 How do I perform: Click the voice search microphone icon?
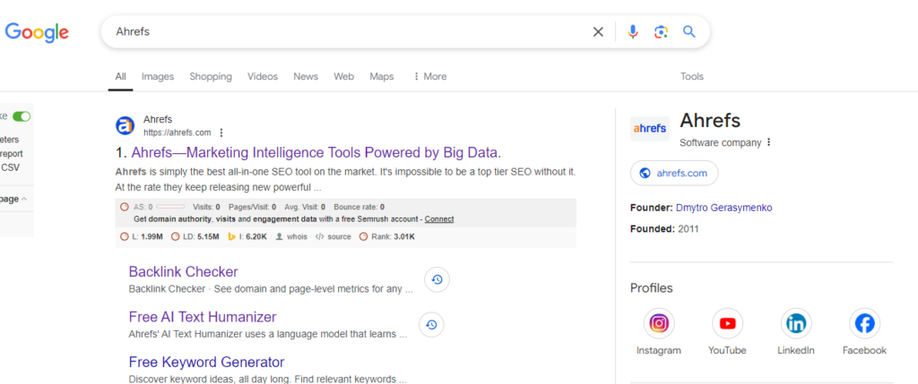point(633,32)
